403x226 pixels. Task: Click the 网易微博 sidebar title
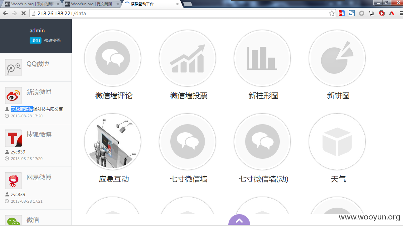click(39, 177)
